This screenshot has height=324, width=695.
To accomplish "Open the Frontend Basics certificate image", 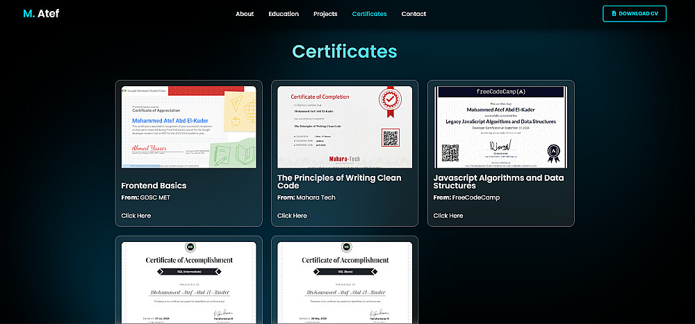I will [x=189, y=127].
